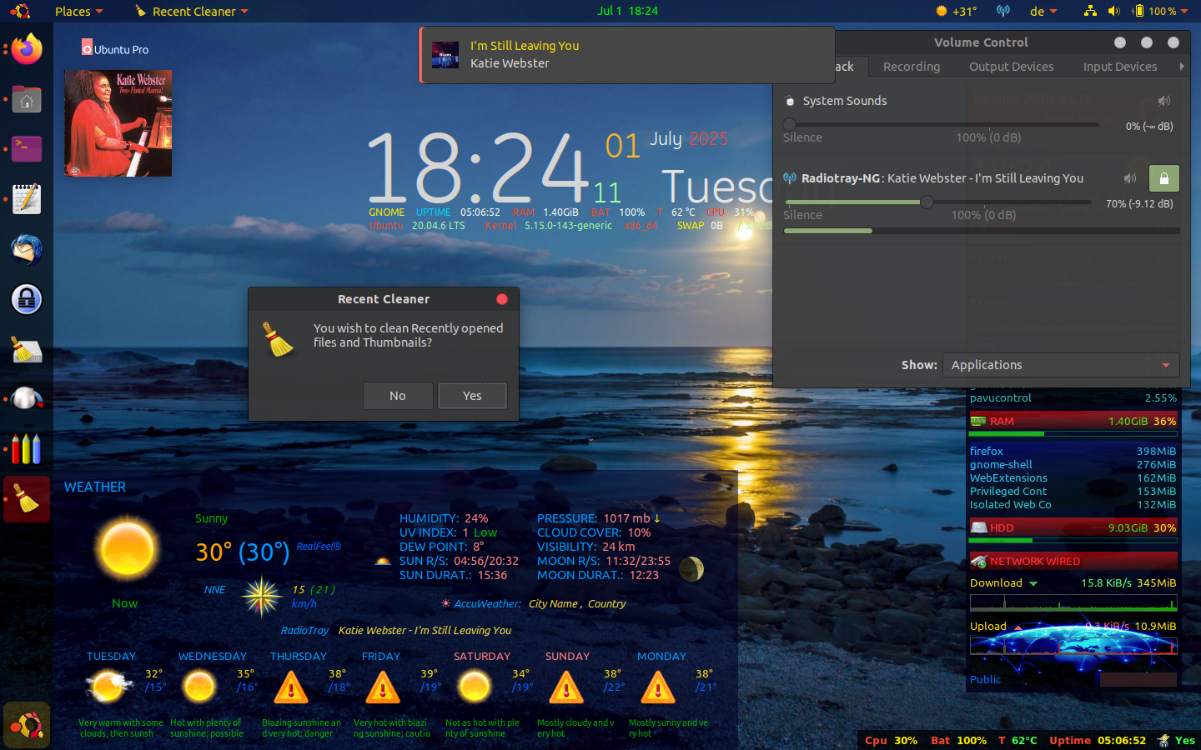Image resolution: width=1201 pixels, height=750 pixels.
Task: Click the Uptime 05:06:52 status entry
Action: [1098, 740]
